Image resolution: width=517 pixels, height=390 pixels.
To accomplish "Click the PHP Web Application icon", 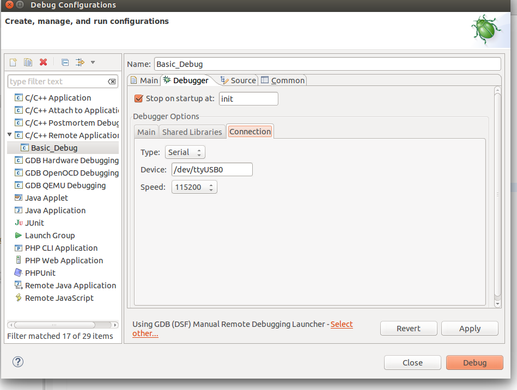I will click(x=19, y=260).
